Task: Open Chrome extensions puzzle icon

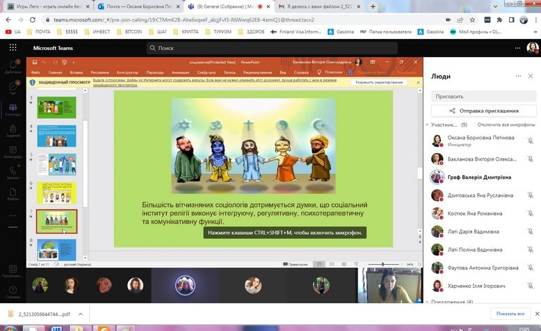Action: pyautogui.click(x=499, y=19)
